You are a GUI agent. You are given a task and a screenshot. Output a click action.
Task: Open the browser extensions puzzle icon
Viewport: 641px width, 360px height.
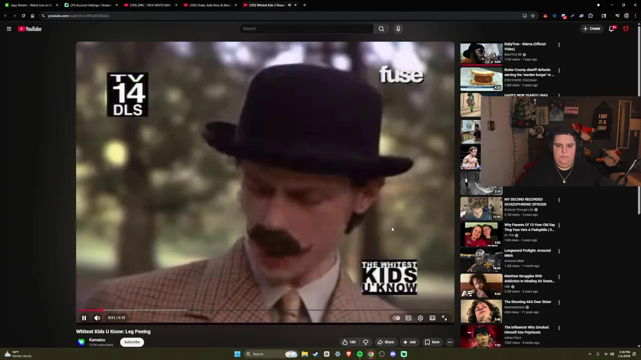pos(590,15)
